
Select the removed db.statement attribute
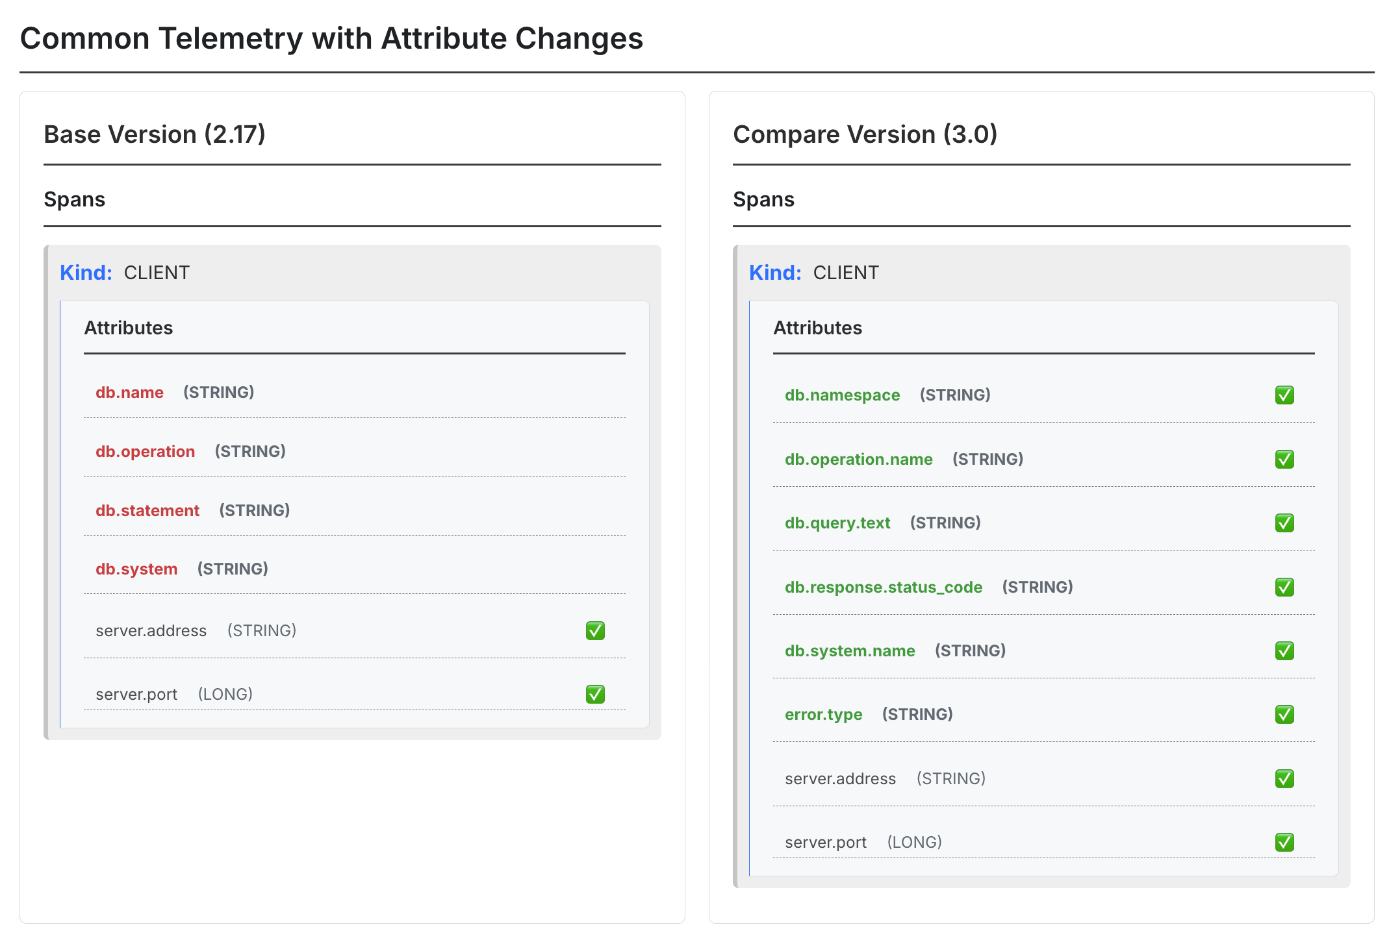click(147, 510)
